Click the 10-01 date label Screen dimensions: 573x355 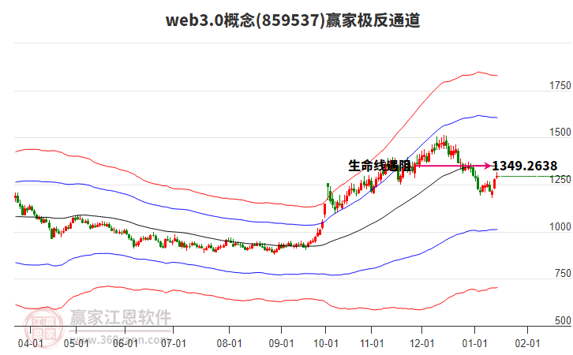(x=326, y=343)
